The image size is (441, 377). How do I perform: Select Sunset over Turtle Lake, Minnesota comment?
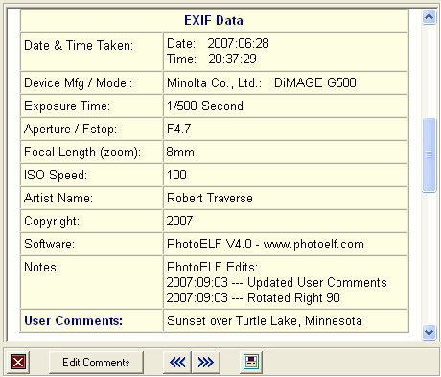265,320
